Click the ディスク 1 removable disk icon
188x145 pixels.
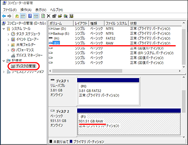[x=52, y=80]
